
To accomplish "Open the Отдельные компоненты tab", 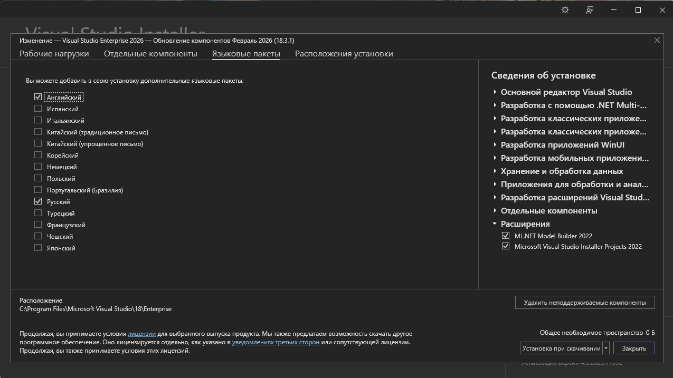I will [150, 54].
